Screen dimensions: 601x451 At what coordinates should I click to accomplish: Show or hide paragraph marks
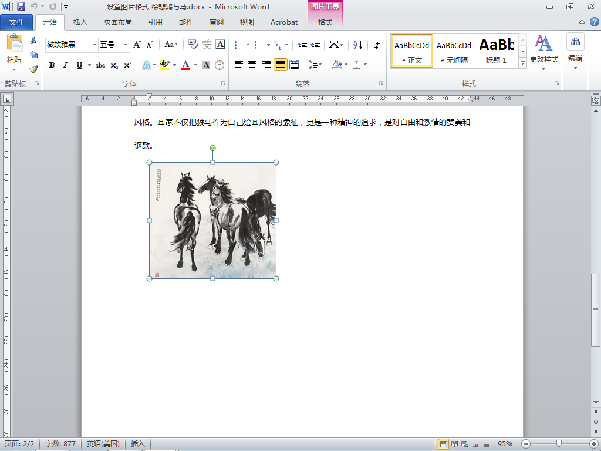point(377,45)
